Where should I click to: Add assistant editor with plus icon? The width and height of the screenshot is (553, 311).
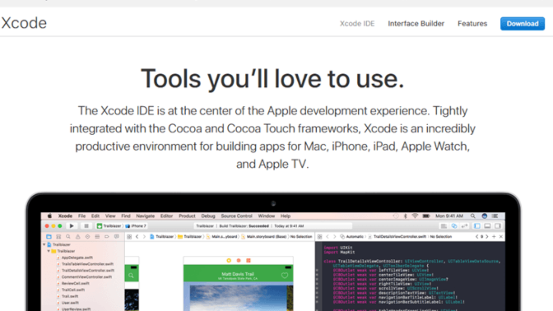coord(494,237)
